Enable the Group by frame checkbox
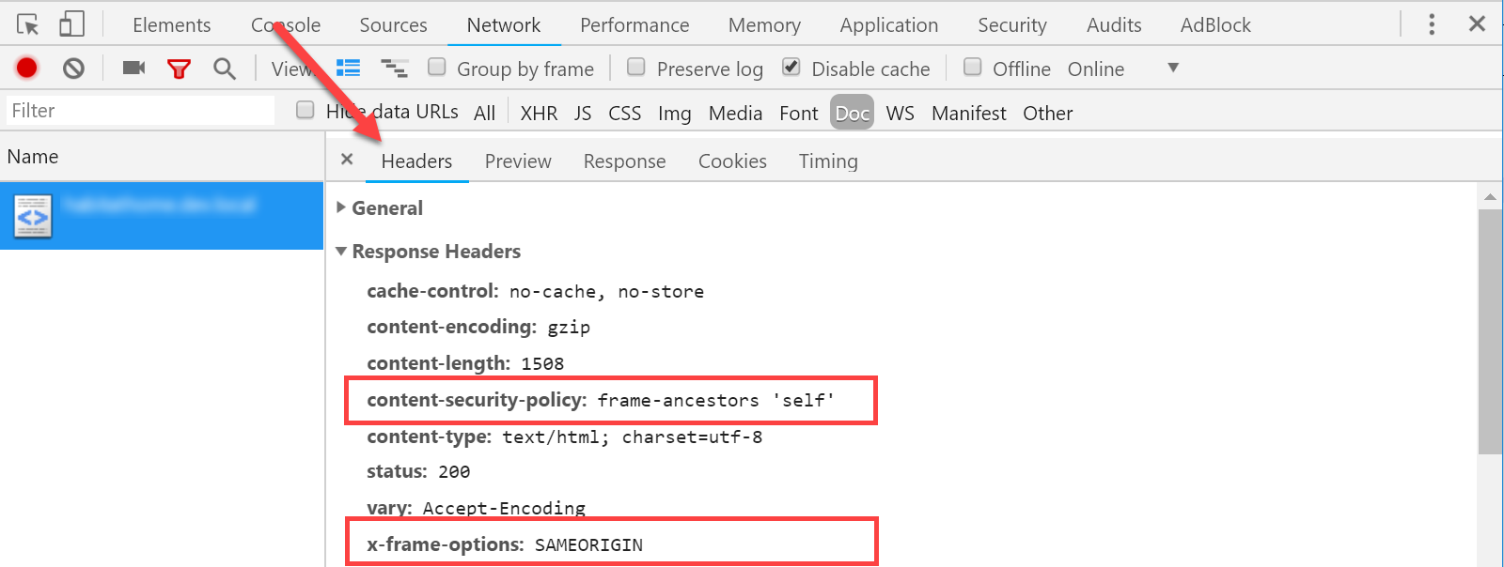 pos(437,67)
